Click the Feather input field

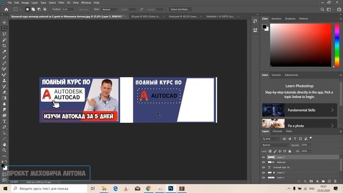(68, 10)
